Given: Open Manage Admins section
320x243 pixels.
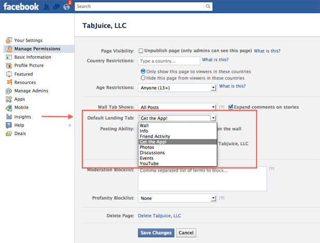Looking at the screenshot, I should point(31,91).
